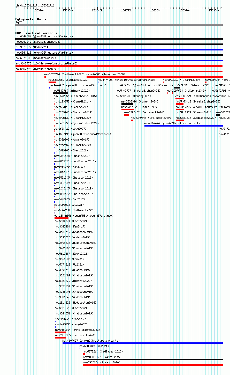Click the gray 4q32.1 cytogenetic band bar
230x375 pixels.
119,25
